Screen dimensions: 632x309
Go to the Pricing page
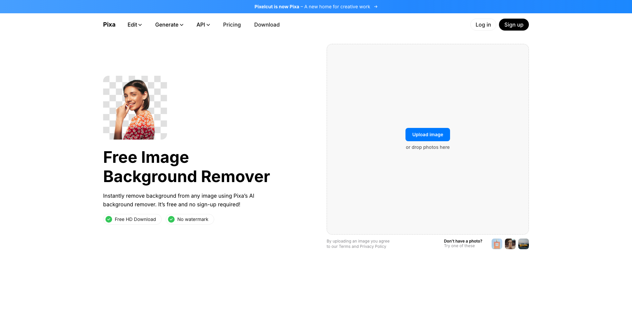pyautogui.click(x=232, y=25)
